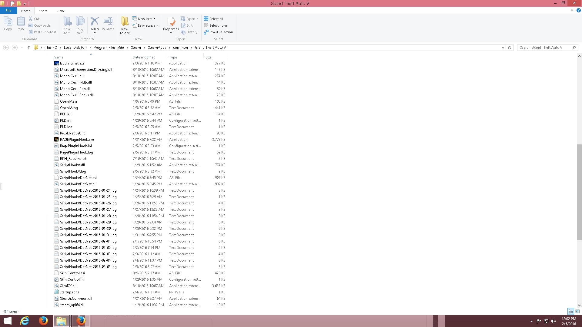Switch to details view toggle
This screenshot has height=327, width=582.
click(x=571, y=311)
